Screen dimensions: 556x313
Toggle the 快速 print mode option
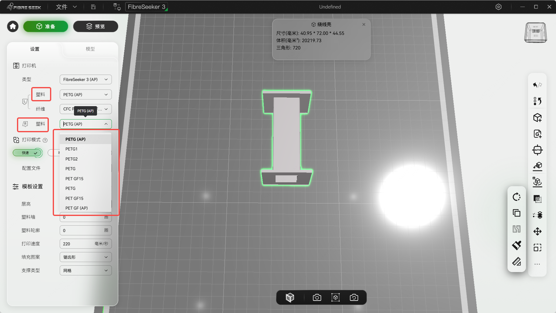(27, 153)
